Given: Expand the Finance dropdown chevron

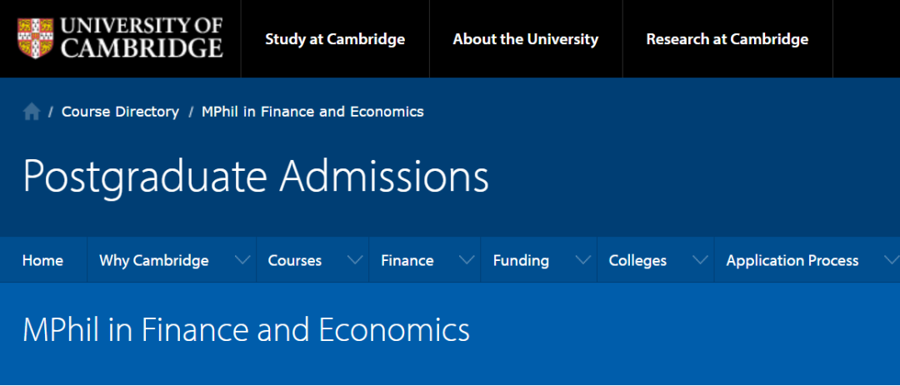Looking at the screenshot, I should [467, 261].
